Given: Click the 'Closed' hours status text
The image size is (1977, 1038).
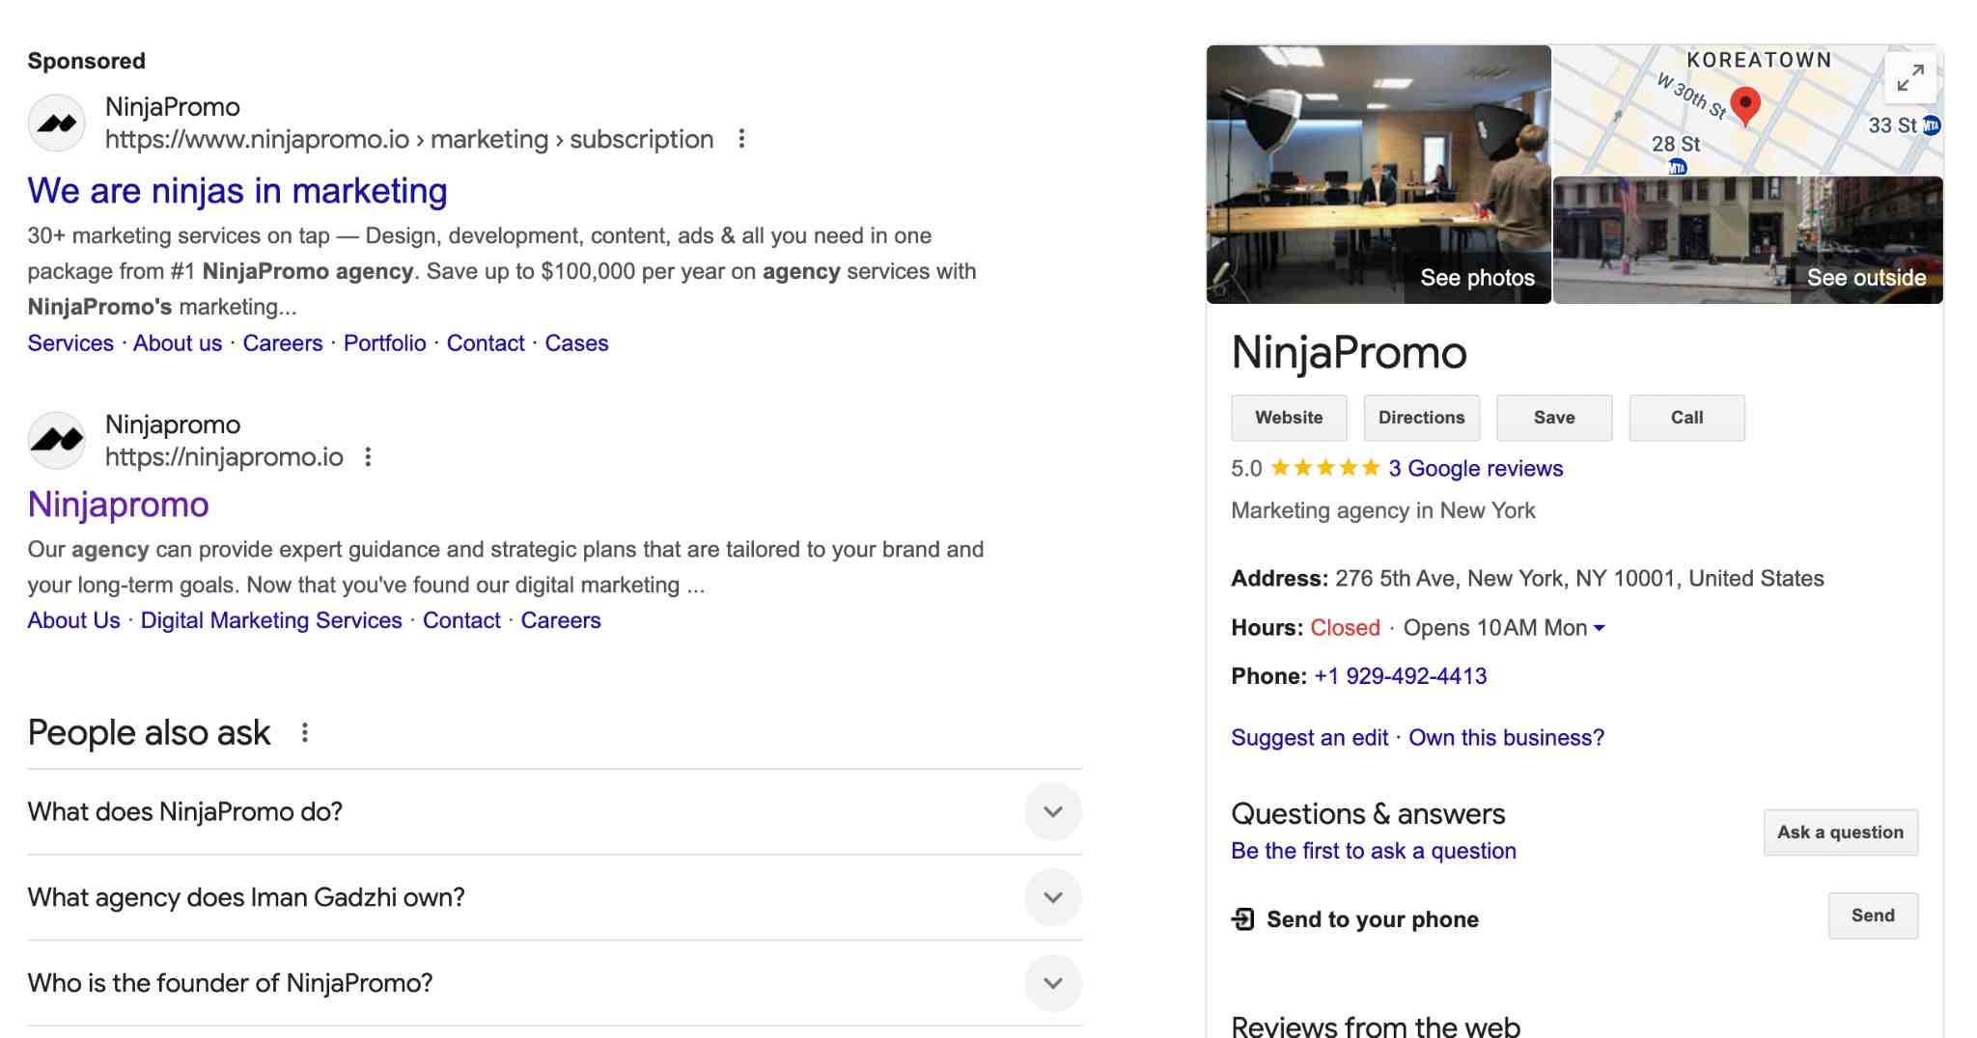Looking at the screenshot, I should tap(1345, 628).
